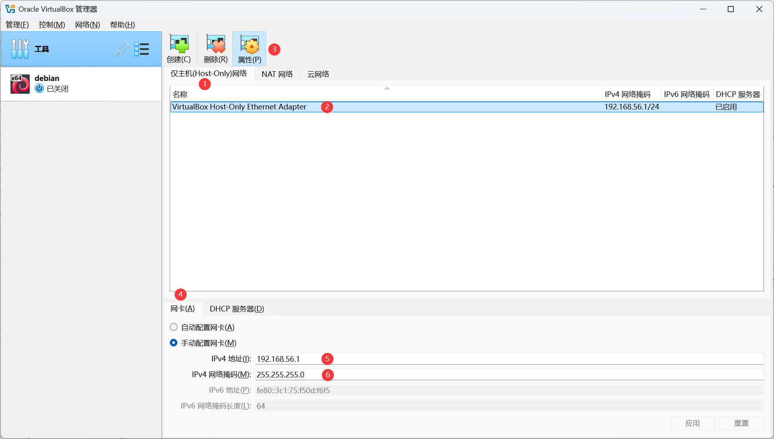Maximize the VirtualBox window
Viewport: 774px width, 439px height.
pyautogui.click(x=731, y=9)
